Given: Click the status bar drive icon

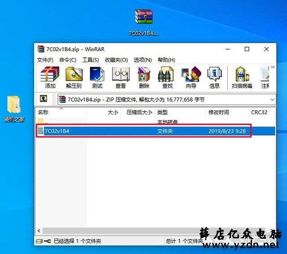Looking at the screenshot, I should [39, 241].
